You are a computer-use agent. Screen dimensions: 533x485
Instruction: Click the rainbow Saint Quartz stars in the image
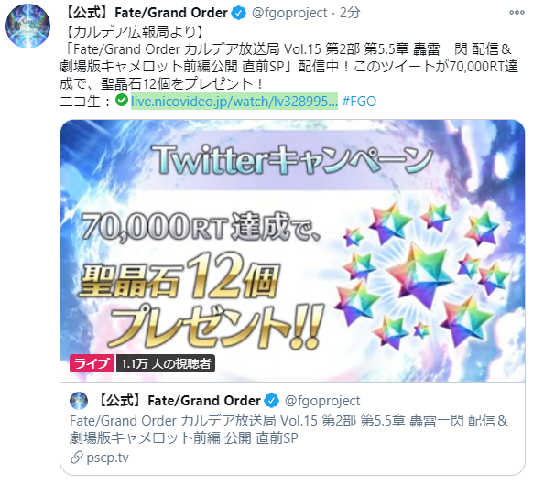(x=422, y=276)
